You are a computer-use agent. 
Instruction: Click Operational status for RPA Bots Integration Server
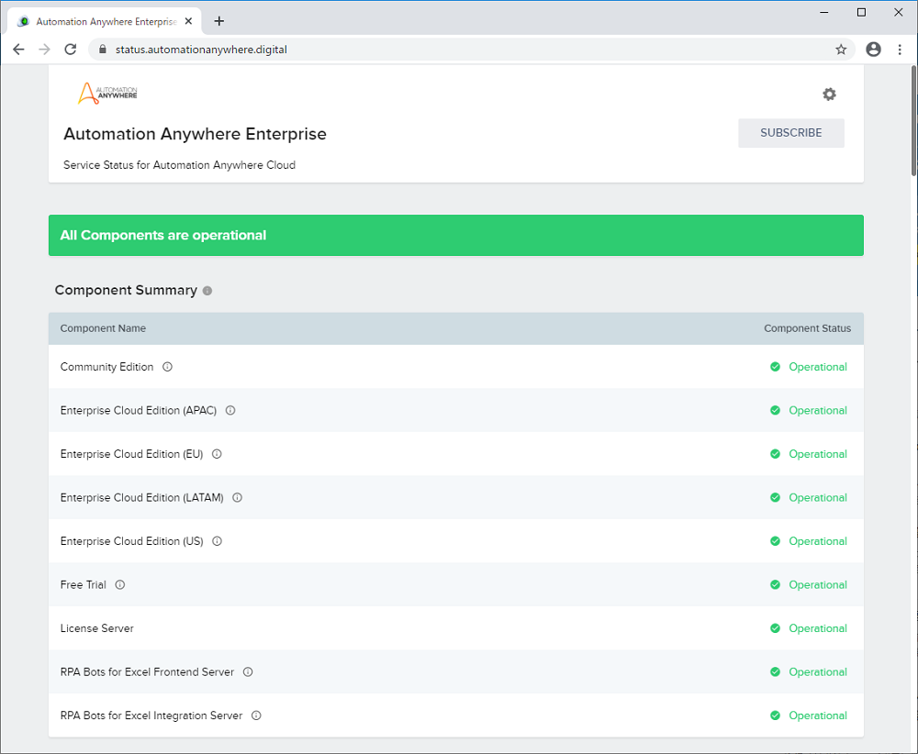[x=818, y=715]
